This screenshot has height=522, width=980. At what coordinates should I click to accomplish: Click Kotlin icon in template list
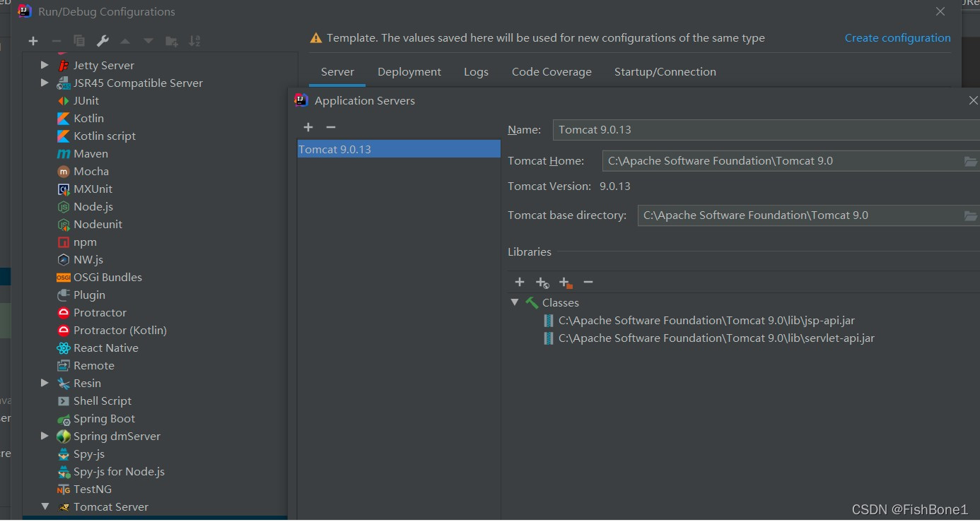click(x=64, y=118)
